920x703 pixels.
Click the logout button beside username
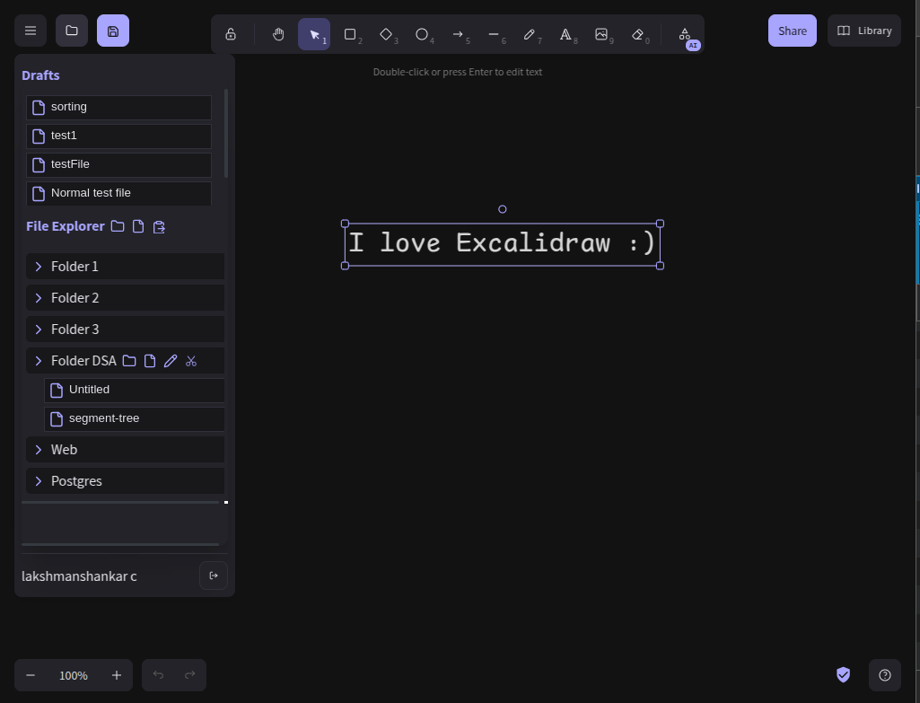(214, 576)
